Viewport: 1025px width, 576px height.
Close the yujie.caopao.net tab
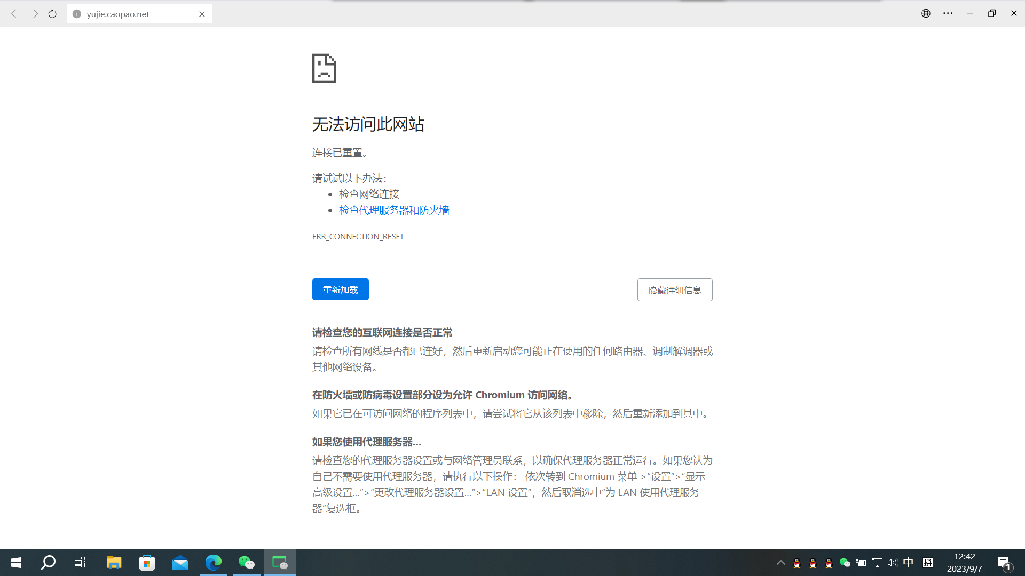point(202,14)
